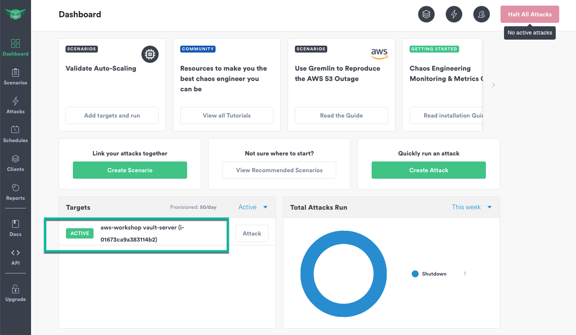Click the Gremlin logo icon

click(16, 14)
